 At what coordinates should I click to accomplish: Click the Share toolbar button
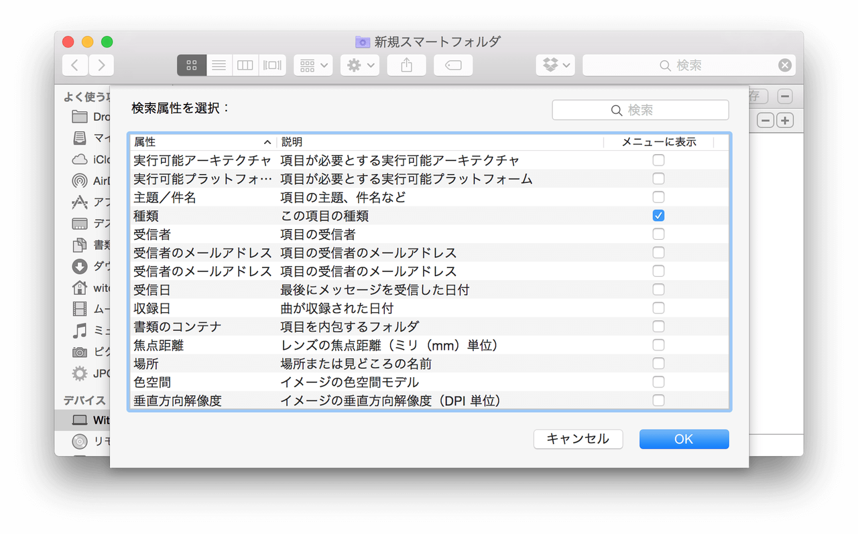click(406, 65)
